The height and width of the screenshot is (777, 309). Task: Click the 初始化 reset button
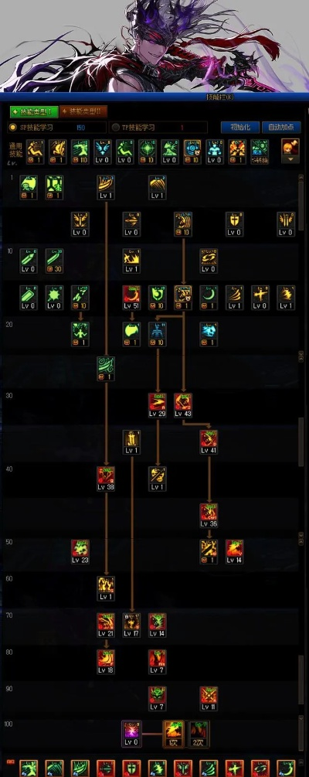240,128
